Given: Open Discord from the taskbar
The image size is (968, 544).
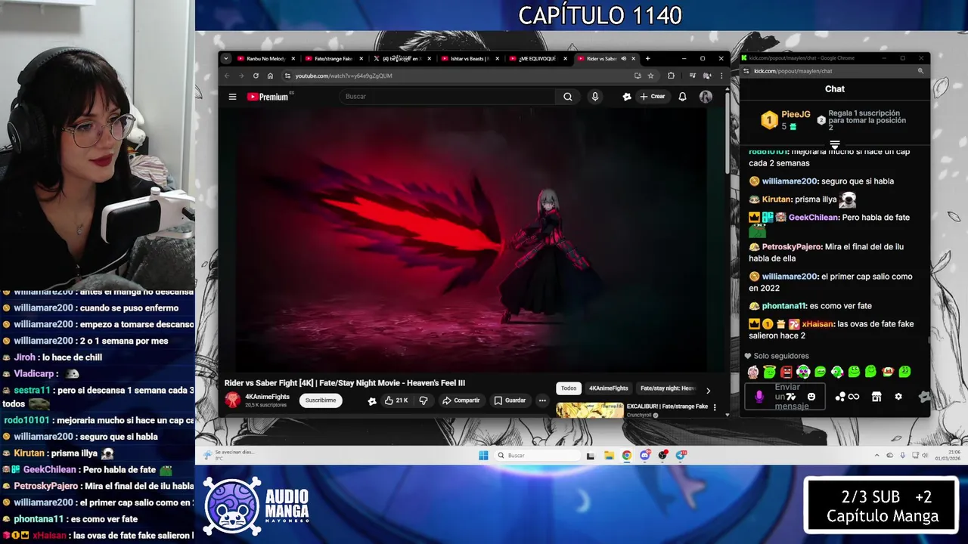Looking at the screenshot, I should coord(645,456).
